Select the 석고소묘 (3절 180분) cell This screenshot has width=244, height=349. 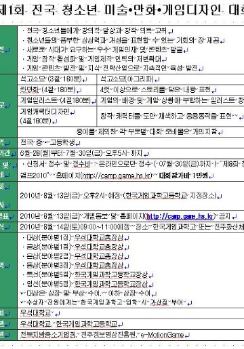pos(57,79)
